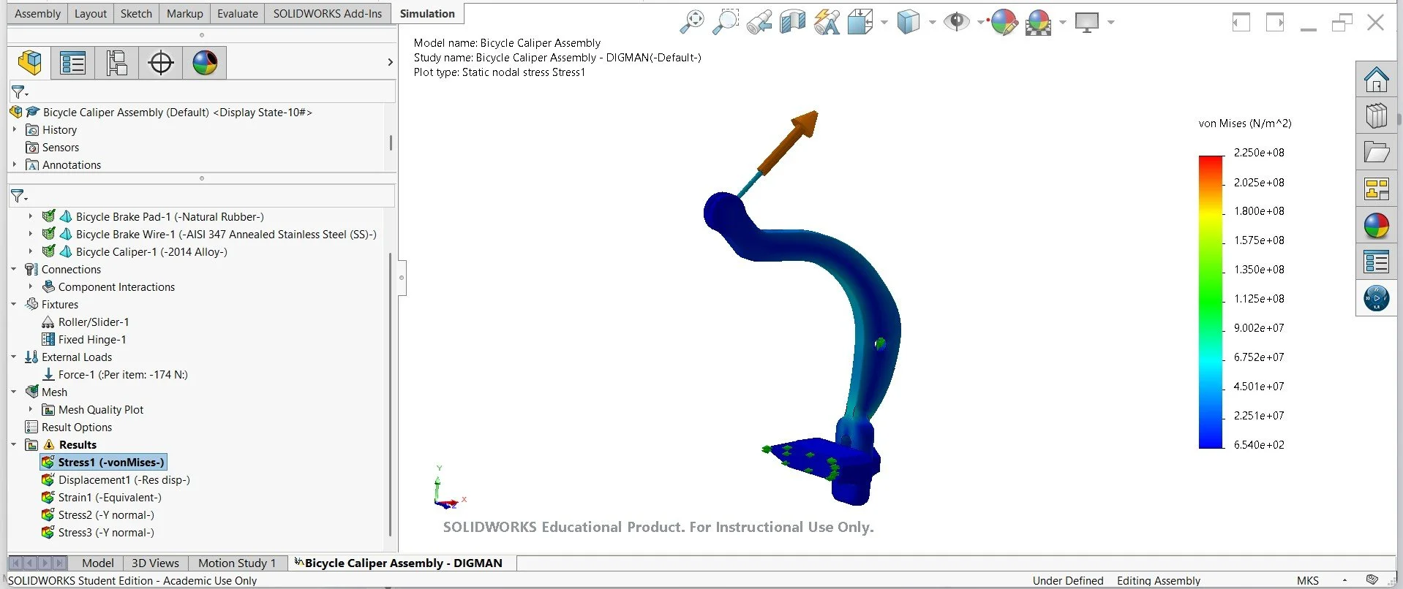This screenshot has height=589, width=1403.
Task: Open dropdown arrow next to Apply Scene
Action: (x=1062, y=23)
